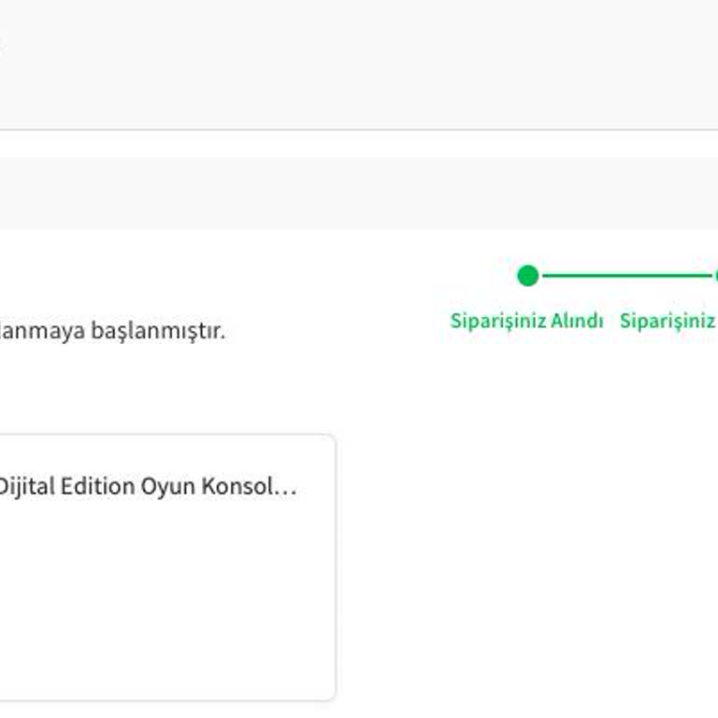Open the 'Dijital Edition Oyun Konsol…' product card
Viewport: 718px width, 718px height.
click(x=167, y=567)
